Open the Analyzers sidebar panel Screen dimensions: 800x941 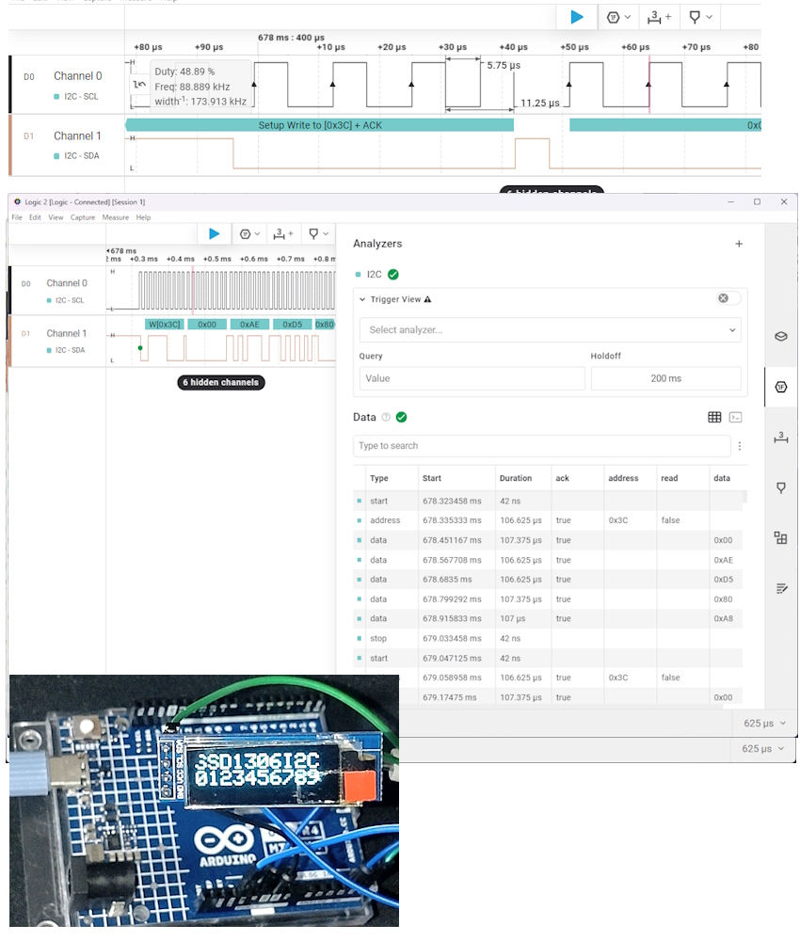[x=781, y=387]
